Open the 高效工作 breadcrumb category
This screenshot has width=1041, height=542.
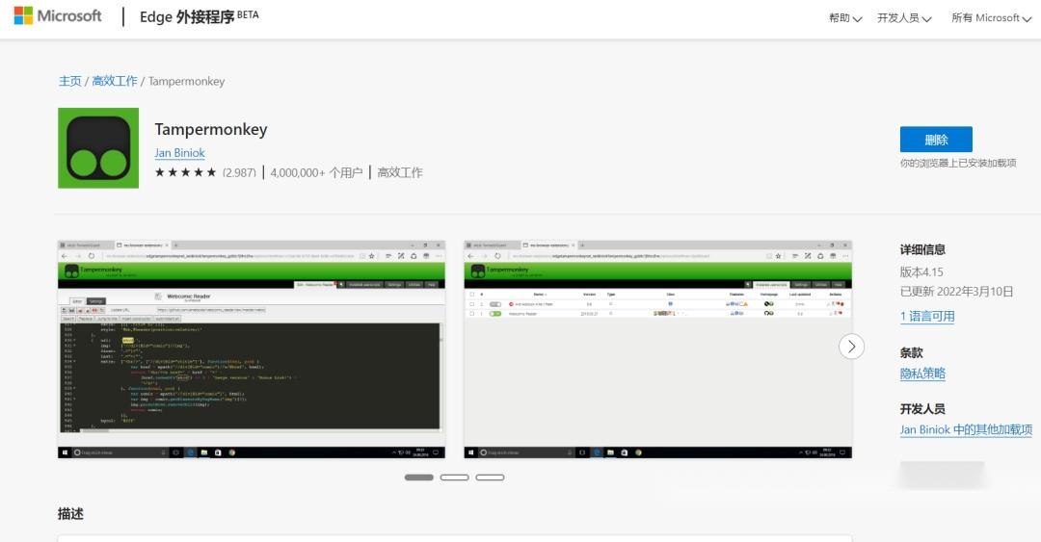pos(115,81)
